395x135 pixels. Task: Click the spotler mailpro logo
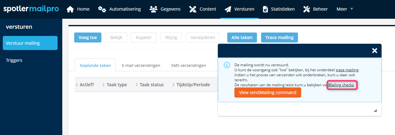coord(31,9)
